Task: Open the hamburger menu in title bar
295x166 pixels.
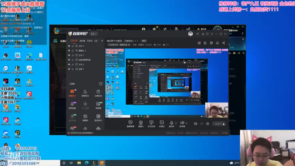Action: [x=212, y=34]
